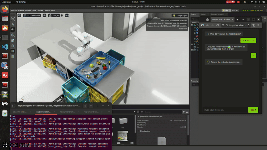Open the Stage Lights menu

pos(180,15)
